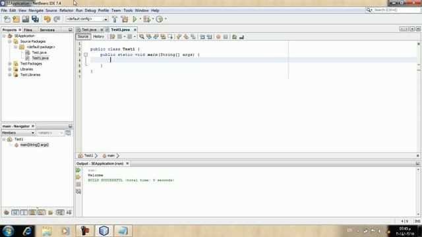Screen dimensions: 422x237
Task: Select Test.java in the Projects tree
Action: 40,53
